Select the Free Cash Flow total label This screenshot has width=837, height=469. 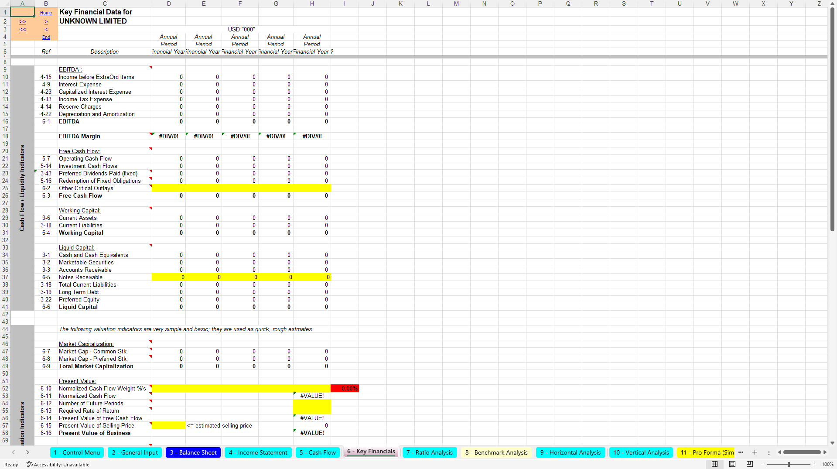pos(105,195)
